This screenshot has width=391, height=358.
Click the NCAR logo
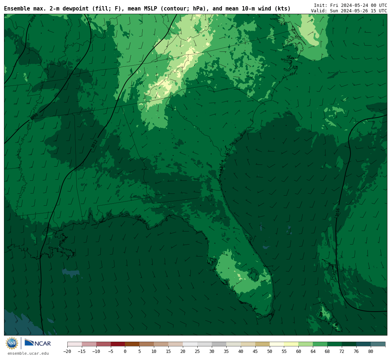(38, 343)
